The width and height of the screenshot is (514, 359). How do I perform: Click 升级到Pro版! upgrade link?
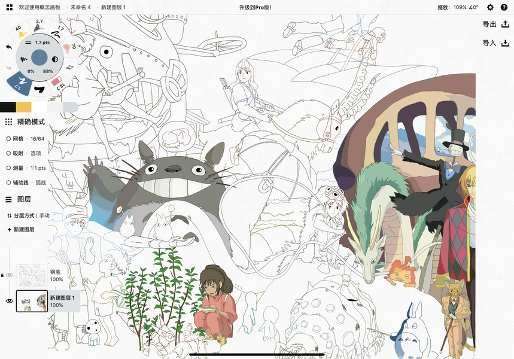click(256, 7)
